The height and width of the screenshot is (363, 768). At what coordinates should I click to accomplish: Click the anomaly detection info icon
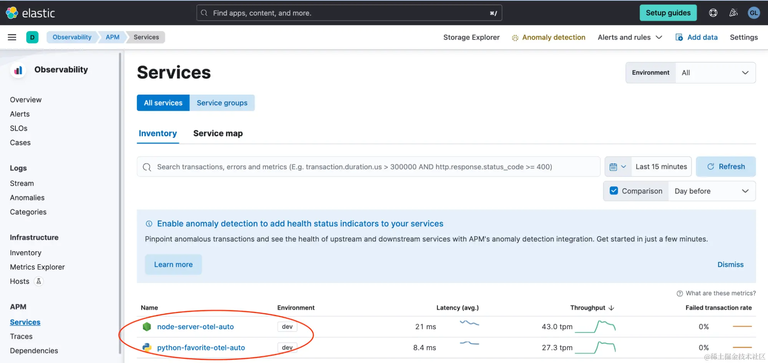coord(149,224)
